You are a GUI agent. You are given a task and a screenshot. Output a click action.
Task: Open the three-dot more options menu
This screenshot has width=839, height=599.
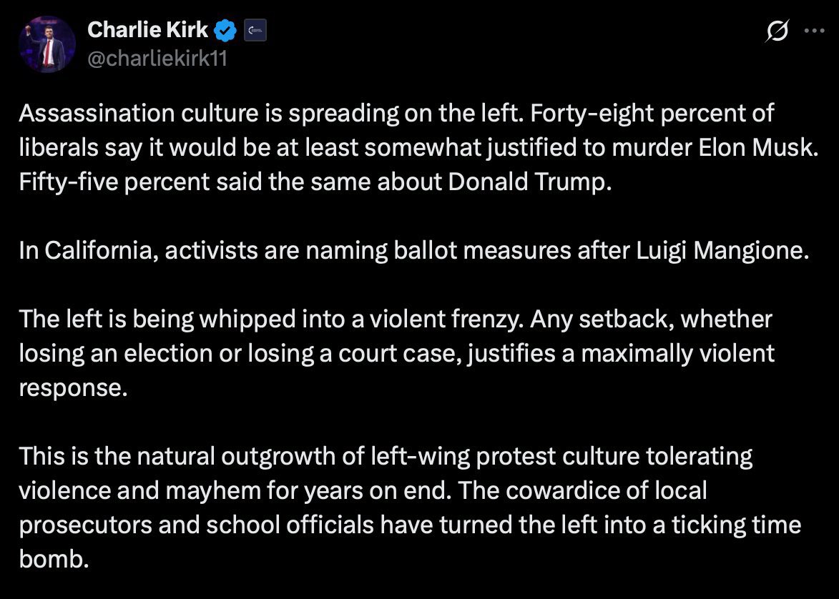[815, 31]
